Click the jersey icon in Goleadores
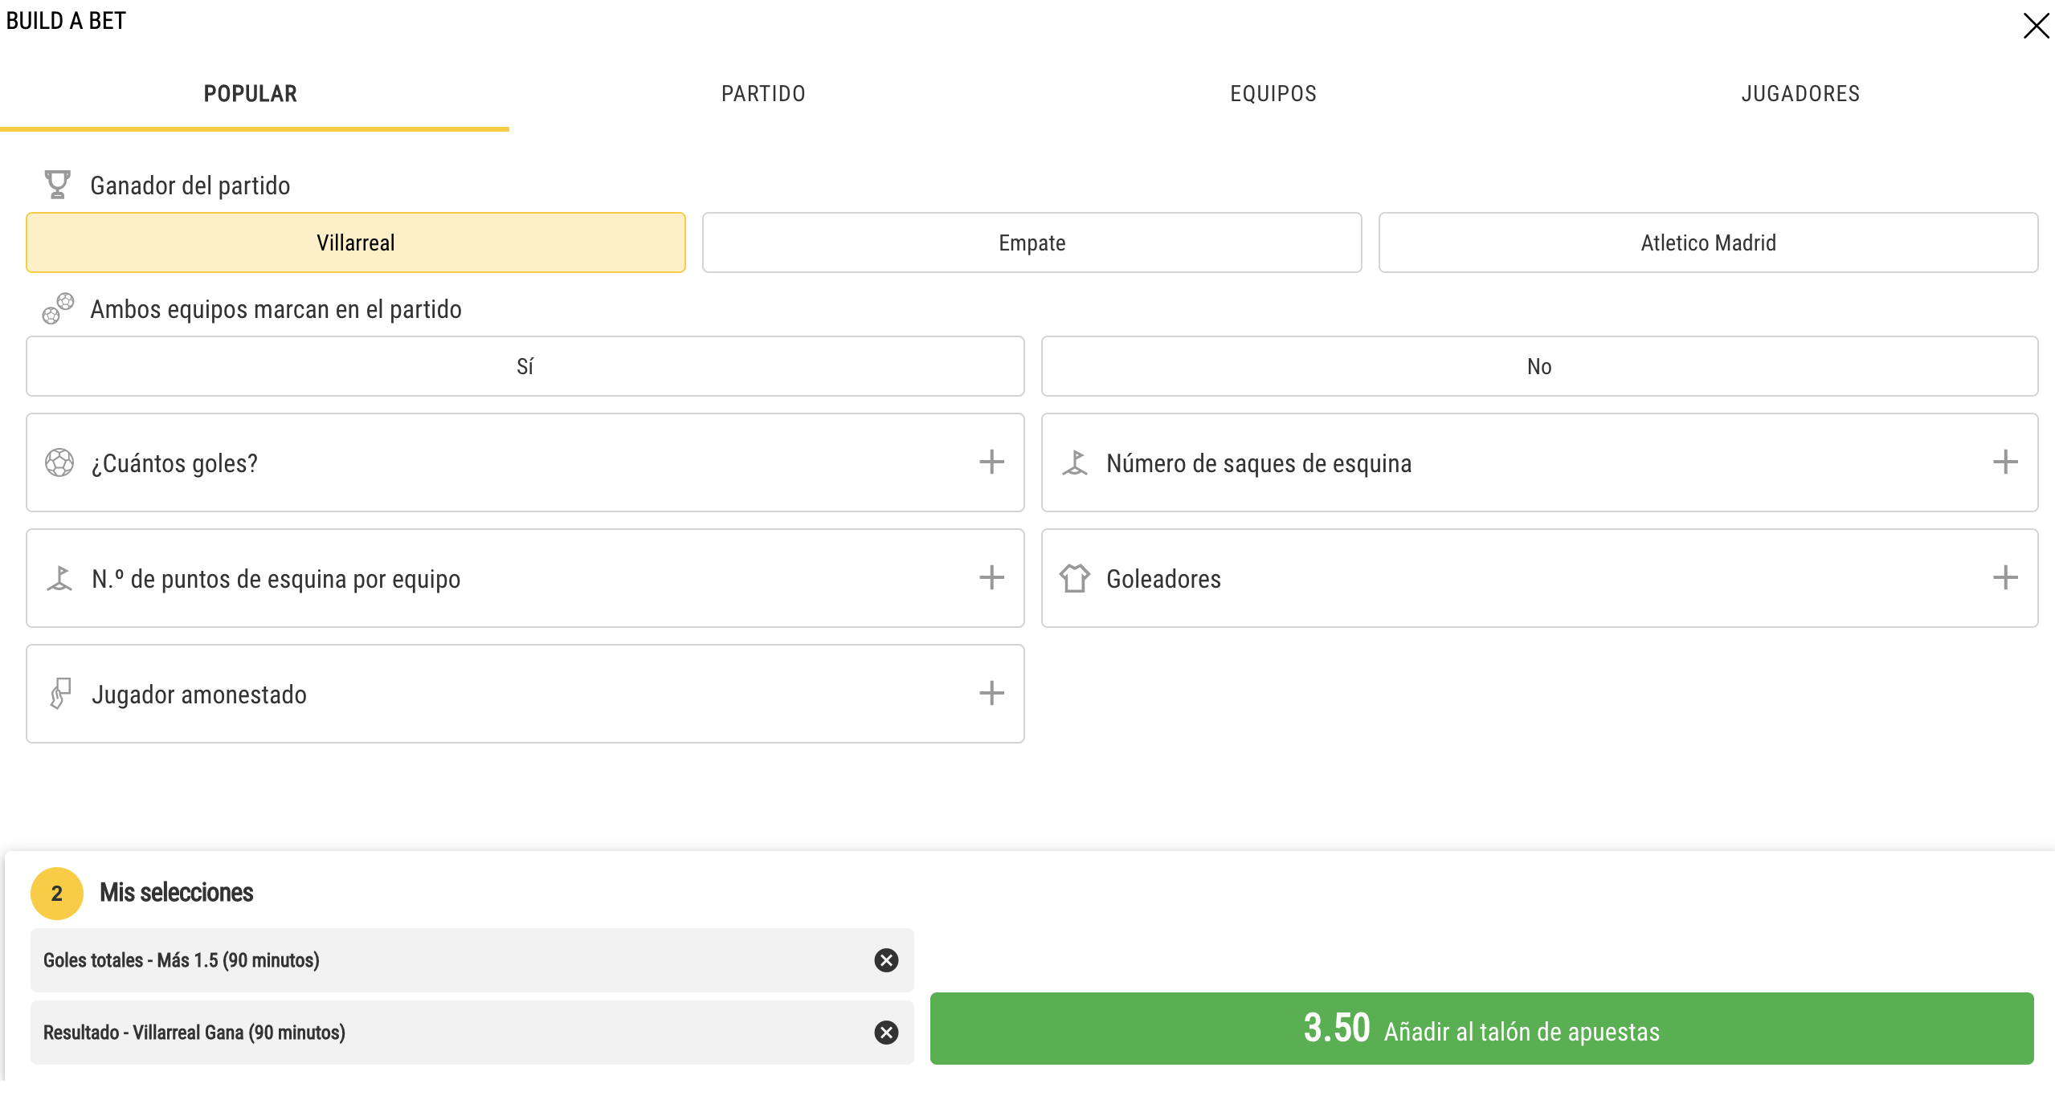The width and height of the screenshot is (2055, 1100). tap(1075, 578)
